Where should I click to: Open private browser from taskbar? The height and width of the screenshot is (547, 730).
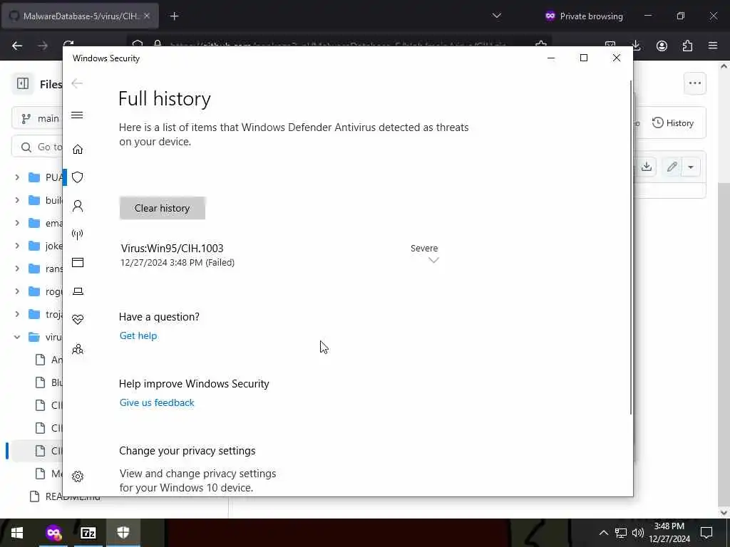[53, 533]
